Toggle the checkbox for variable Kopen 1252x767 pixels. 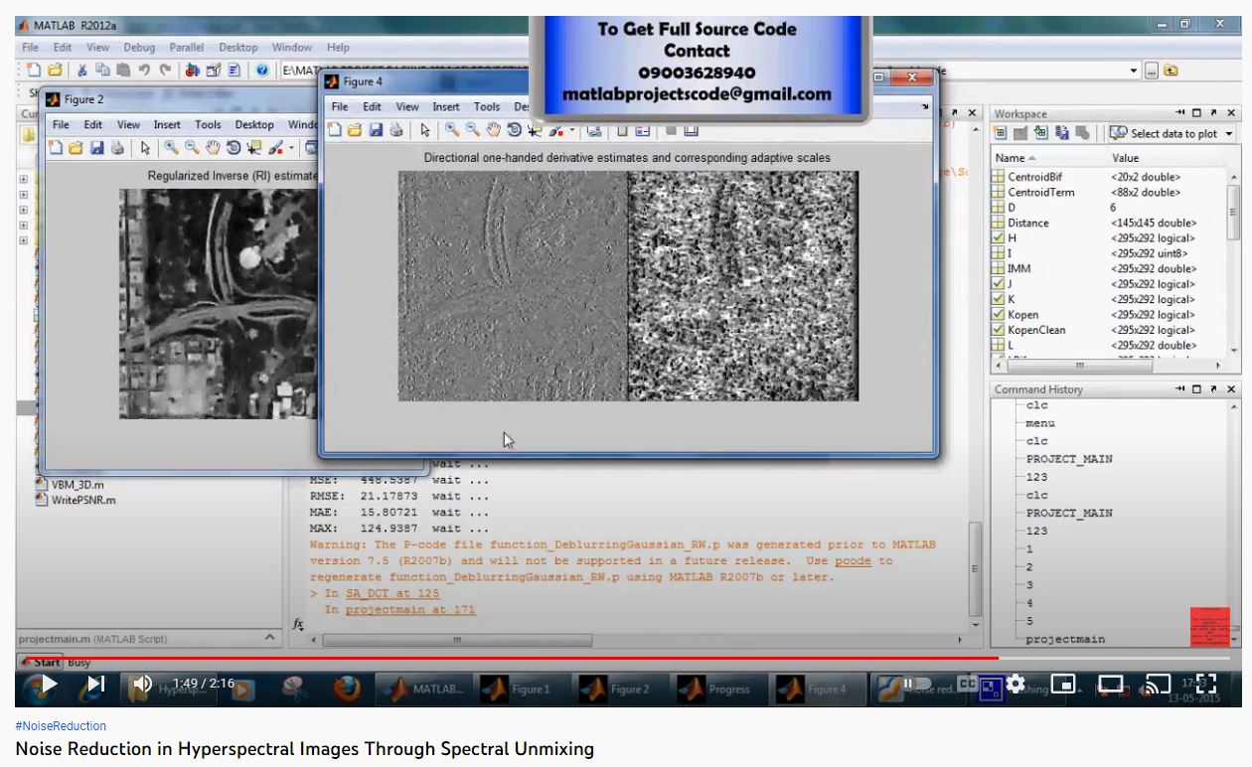tap(998, 315)
